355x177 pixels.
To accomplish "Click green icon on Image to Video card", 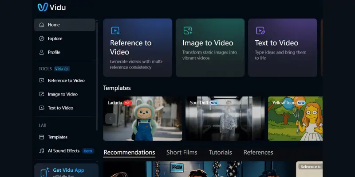I will coord(188,31).
